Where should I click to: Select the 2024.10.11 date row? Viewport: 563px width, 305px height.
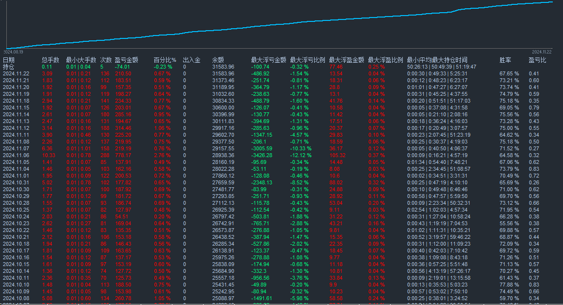(16, 278)
